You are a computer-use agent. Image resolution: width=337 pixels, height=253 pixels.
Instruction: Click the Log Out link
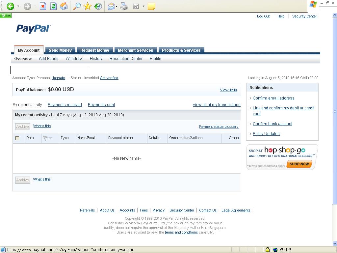(263, 16)
